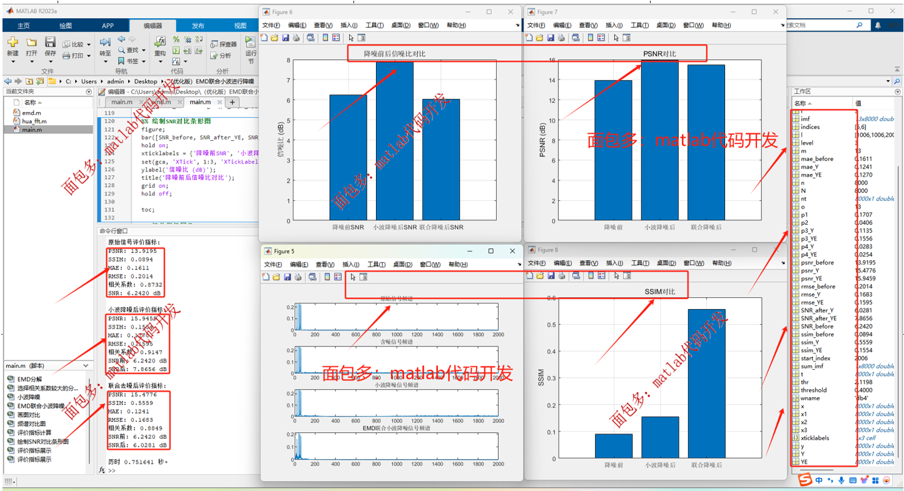Open the 查找 dropdown arrow
This screenshot has height=491, width=904.
(145, 50)
